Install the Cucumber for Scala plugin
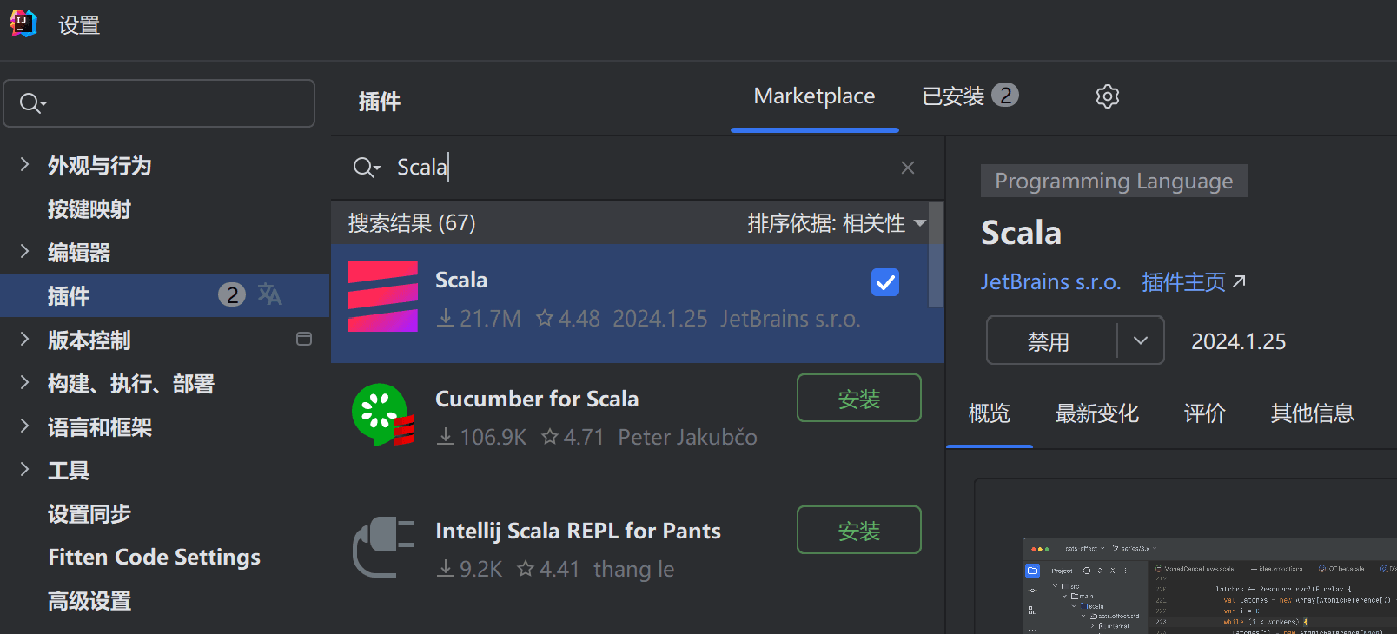This screenshot has width=1397, height=634. click(x=859, y=398)
